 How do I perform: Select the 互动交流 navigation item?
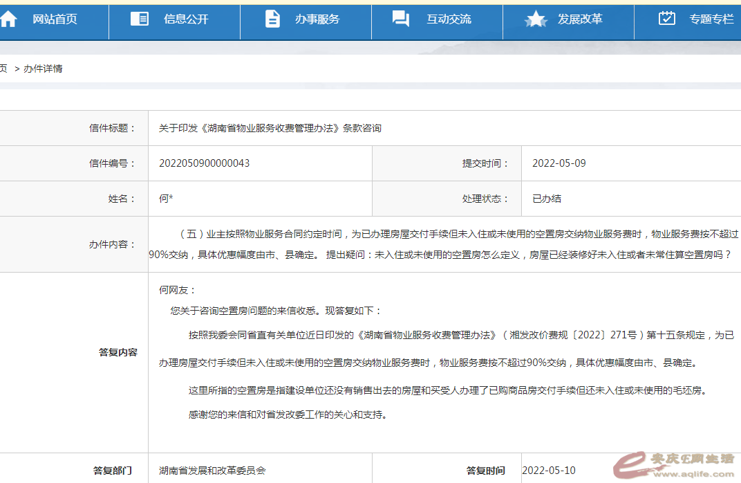point(449,19)
